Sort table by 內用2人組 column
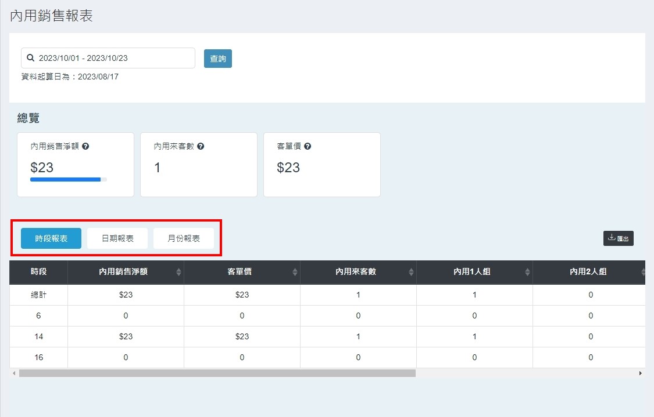This screenshot has width=654, height=417. [643, 272]
